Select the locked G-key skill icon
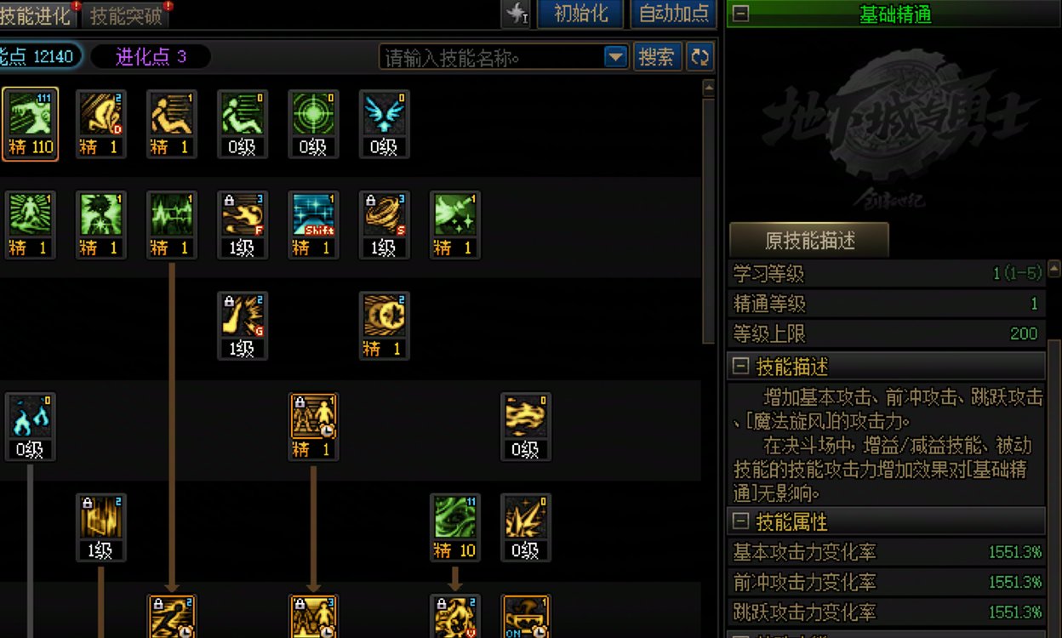Screen dimensions: 1062x638 (243, 327)
